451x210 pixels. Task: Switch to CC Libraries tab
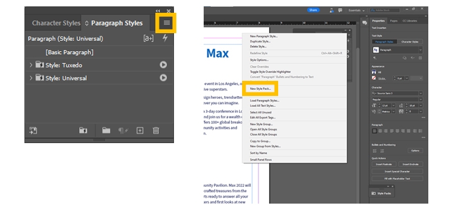pyautogui.click(x=410, y=21)
